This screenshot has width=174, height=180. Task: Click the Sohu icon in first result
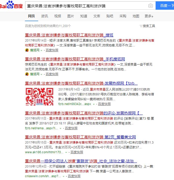point(27,50)
